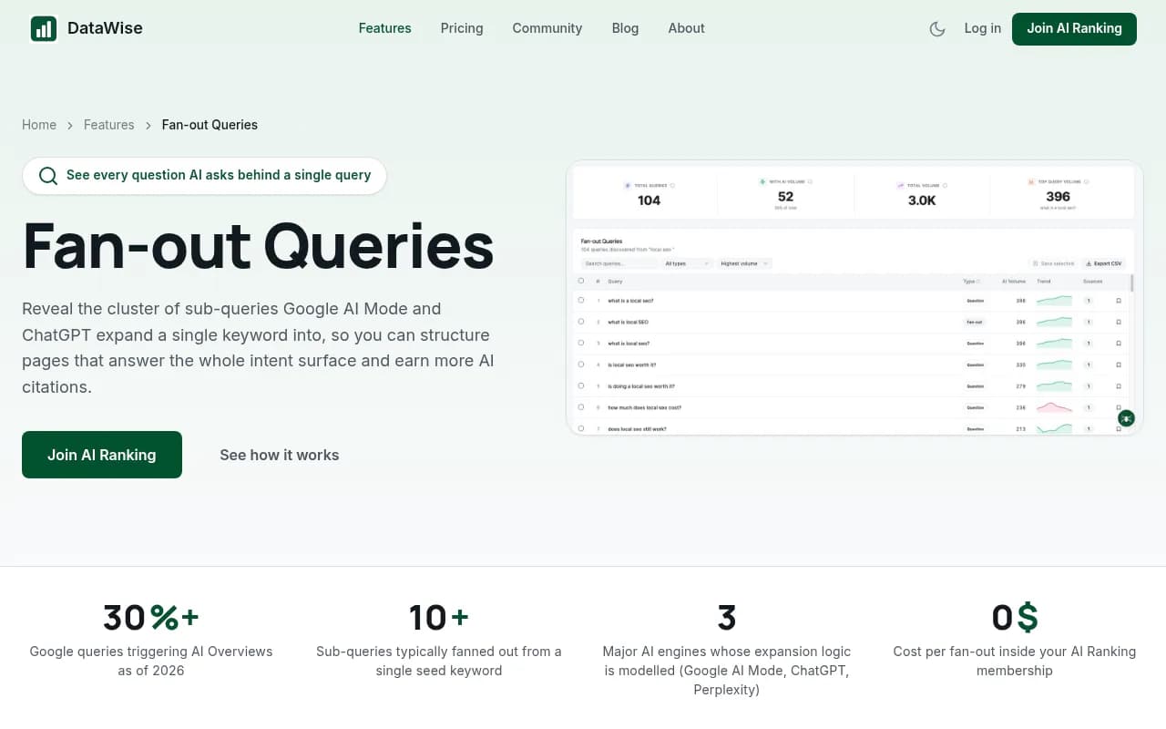Image resolution: width=1166 pixels, height=729 pixels.
Task: Check the 'is local seo worth it?' row checkbox
Action: click(581, 364)
